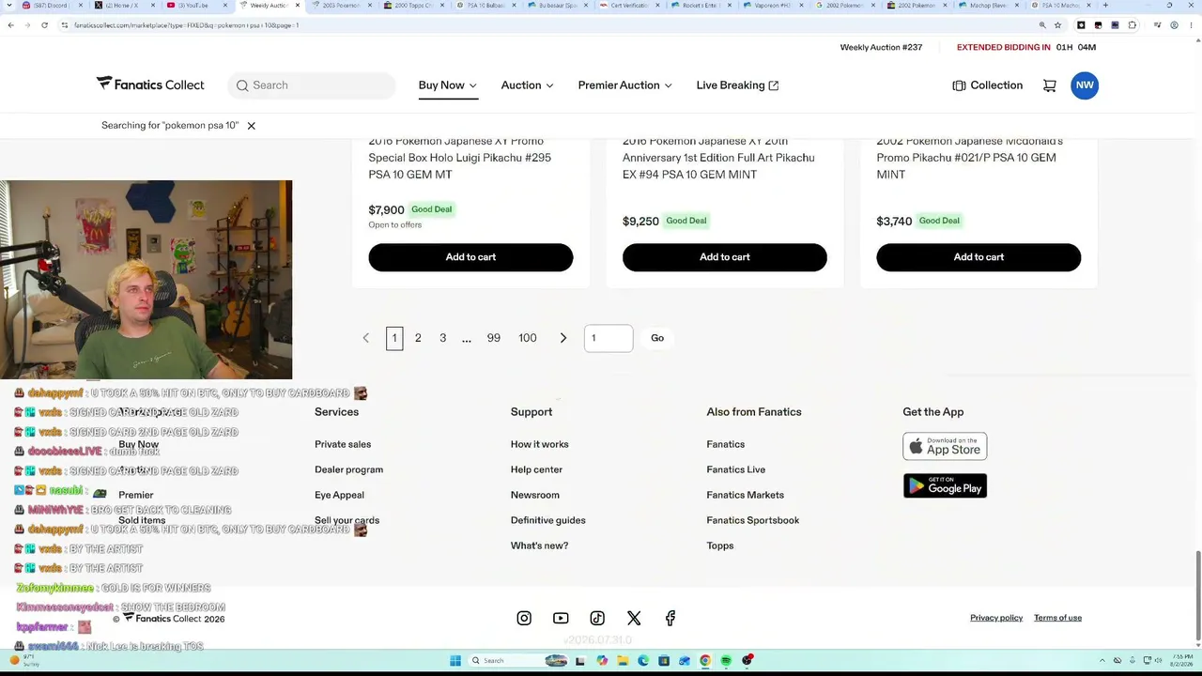Open the Help center link
1202x676 pixels.
pos(536,469)
